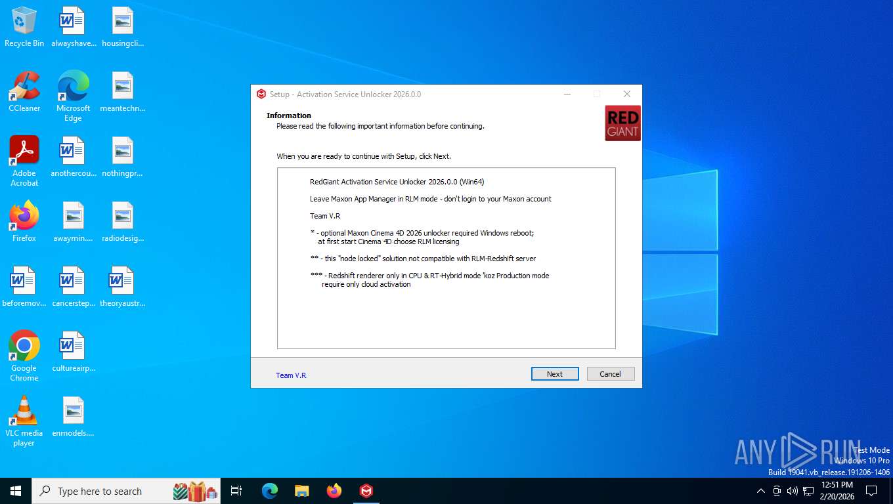
Task: Select the housingcli image file icon
Action: click(123, 28)
